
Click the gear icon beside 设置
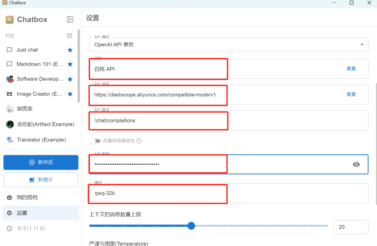(x=10, y=213)
